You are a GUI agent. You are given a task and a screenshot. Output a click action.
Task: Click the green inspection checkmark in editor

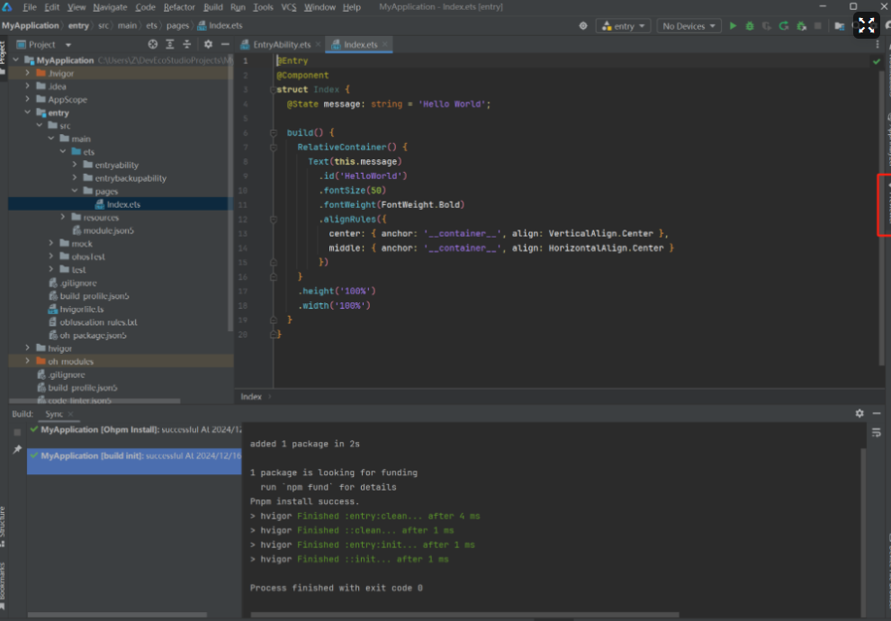(x=877, y=61)
